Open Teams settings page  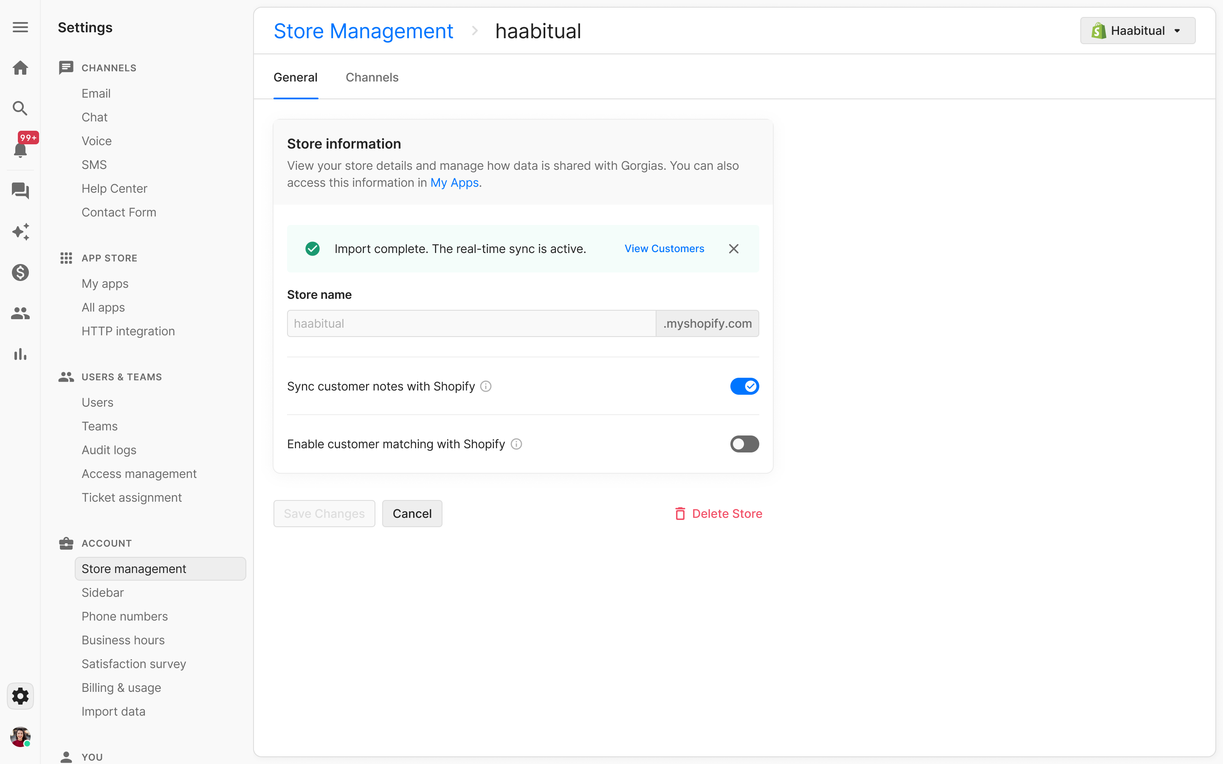[99, 426]
